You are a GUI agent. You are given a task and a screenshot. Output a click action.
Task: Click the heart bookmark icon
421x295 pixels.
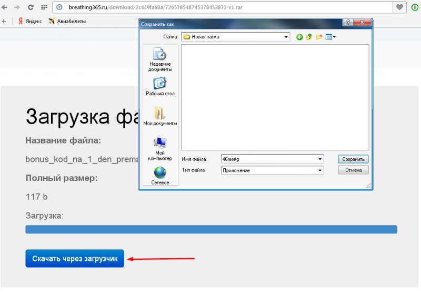pyautogui.click(x=400, y=7)
